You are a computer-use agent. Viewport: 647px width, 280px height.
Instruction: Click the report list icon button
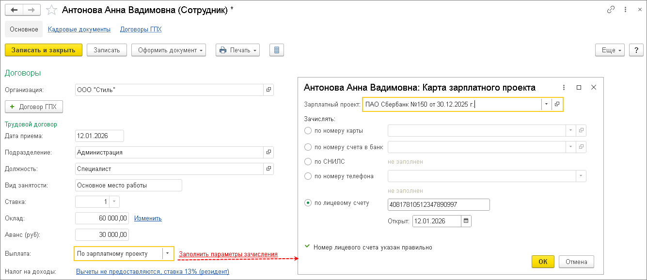coord(276,50)
